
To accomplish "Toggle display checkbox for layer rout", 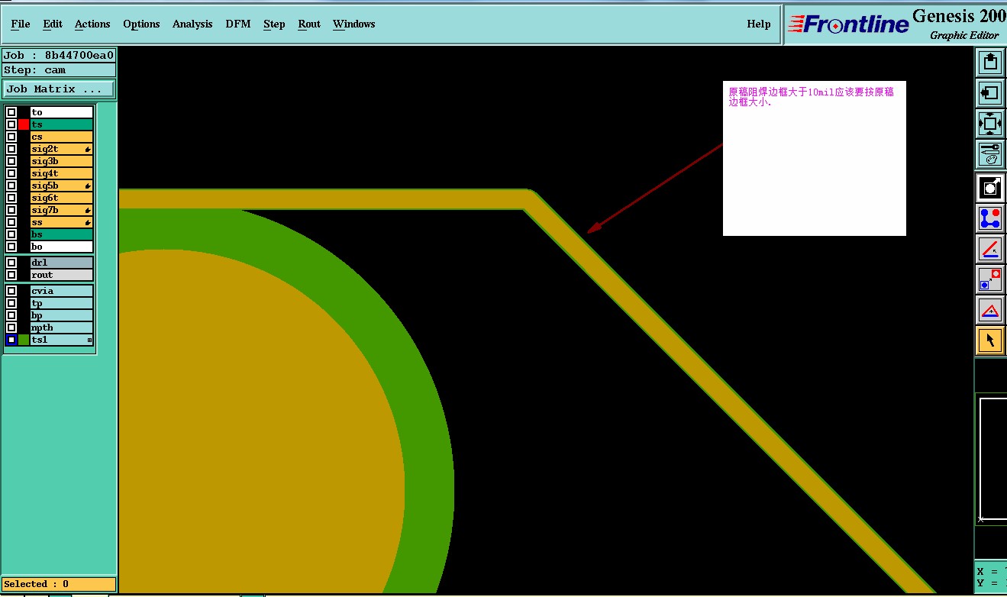I will click(11, 275).
